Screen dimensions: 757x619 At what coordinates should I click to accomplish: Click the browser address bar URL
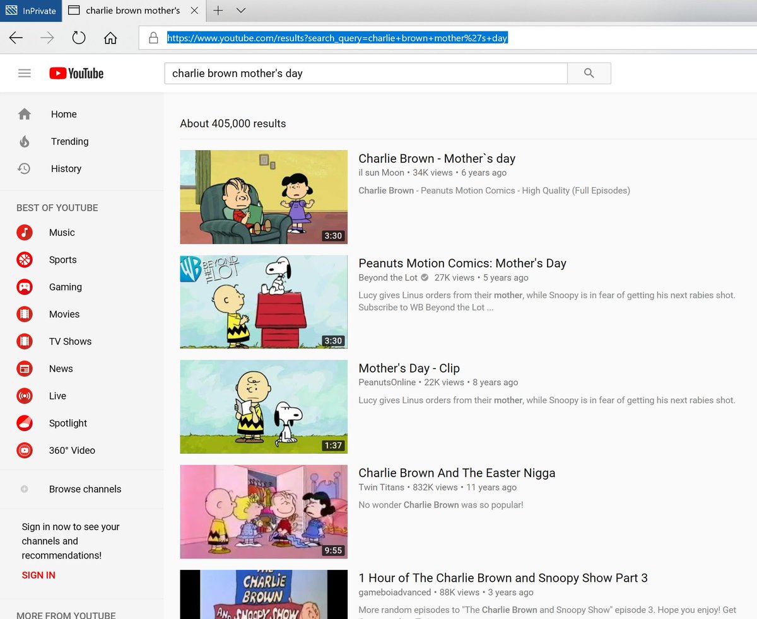coord(337,38)
